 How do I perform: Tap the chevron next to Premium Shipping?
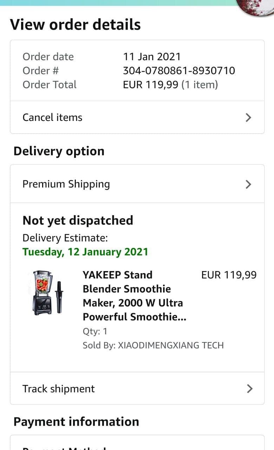point(248,184)
